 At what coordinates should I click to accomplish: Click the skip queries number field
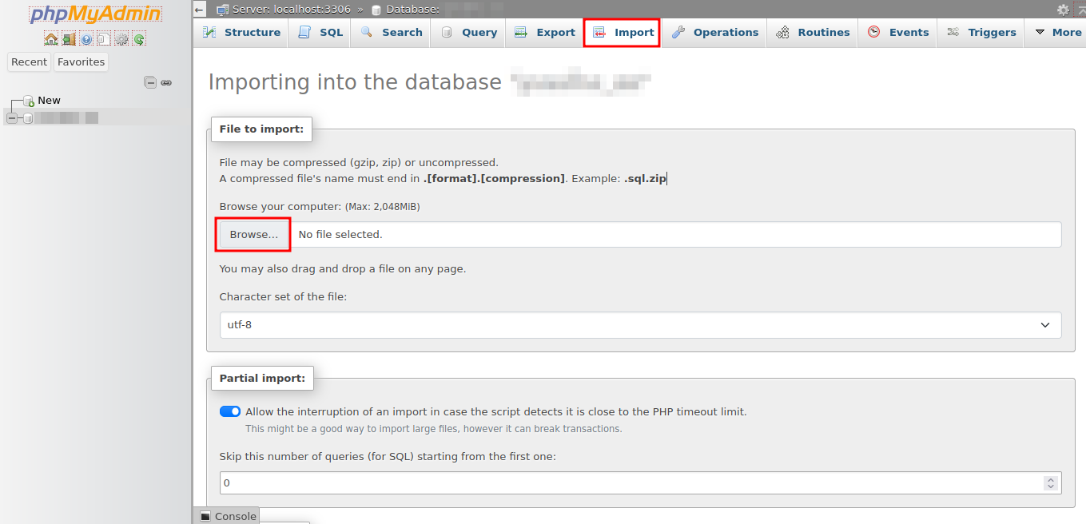(631, 483)
